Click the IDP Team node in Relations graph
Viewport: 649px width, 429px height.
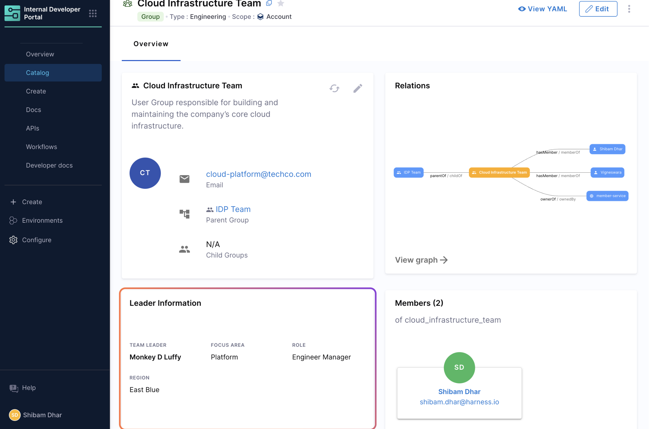pyautogui.click(x=408, y=173)
